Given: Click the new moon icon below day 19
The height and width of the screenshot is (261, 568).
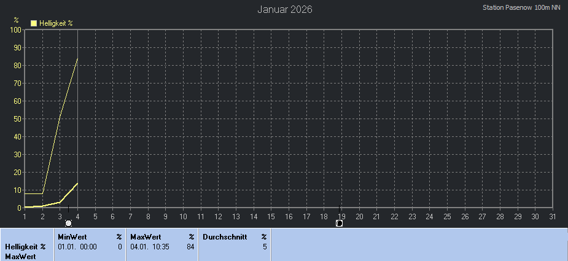Looking at the screenshot, I should coord(339,223).
